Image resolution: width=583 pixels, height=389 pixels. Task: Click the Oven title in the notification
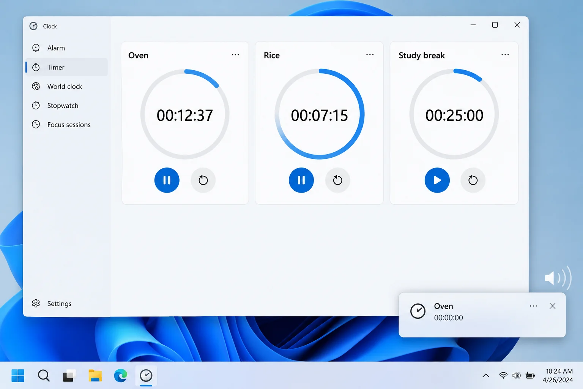(x=444, y=306)
